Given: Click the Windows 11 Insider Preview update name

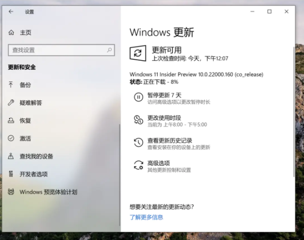Looking at the screenshot, I should point(196,74).
